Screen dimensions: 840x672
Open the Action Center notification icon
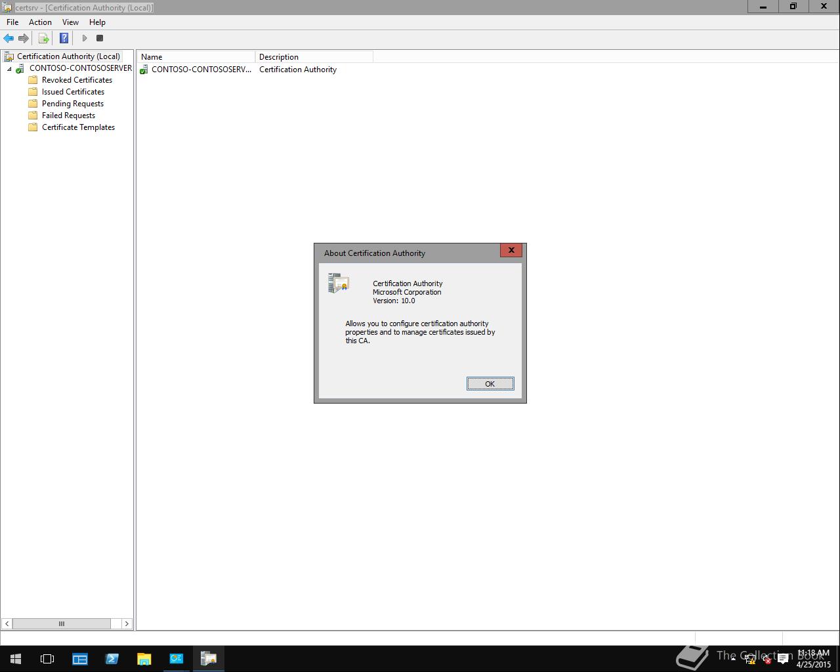coord(783,660)
